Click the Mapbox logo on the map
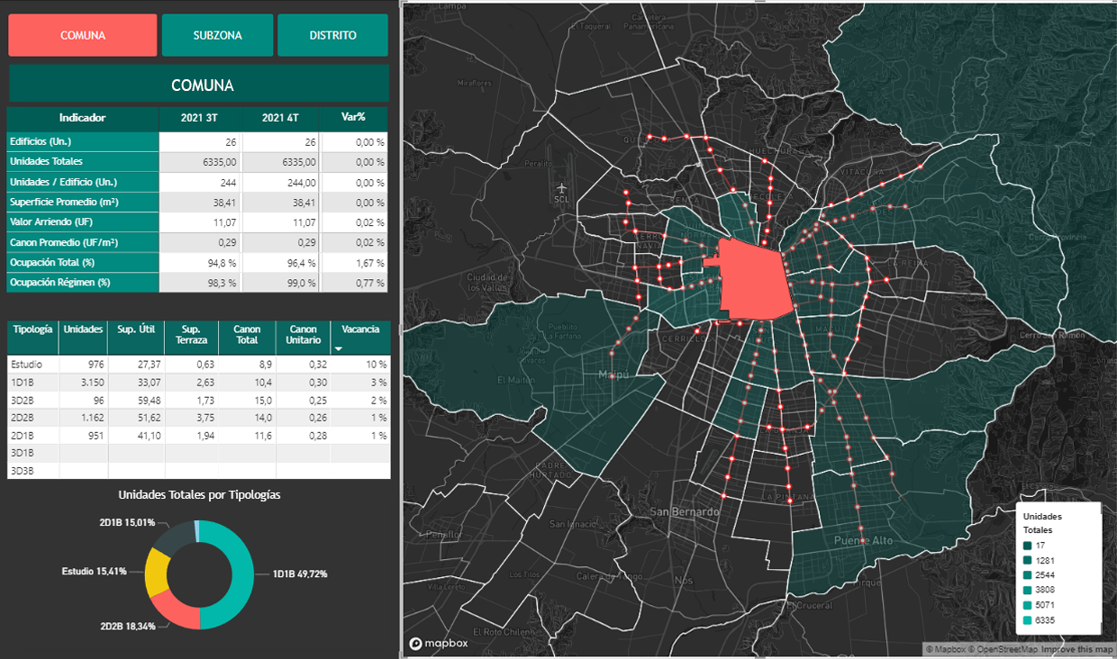 click(x=440, y=644)
